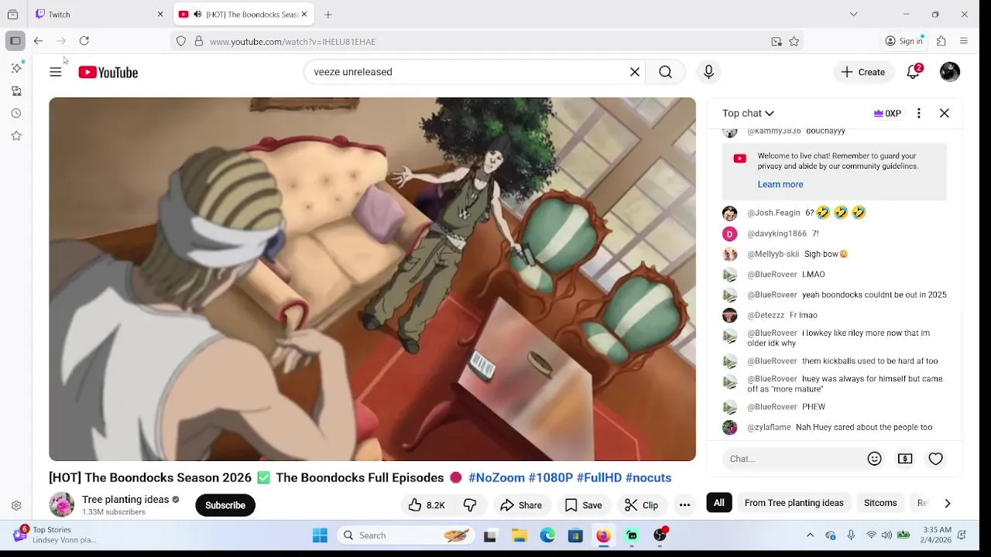The height and width of the screenshot is (557, 991).
Task: Go back to previous page
Action: tap(38, 41)
